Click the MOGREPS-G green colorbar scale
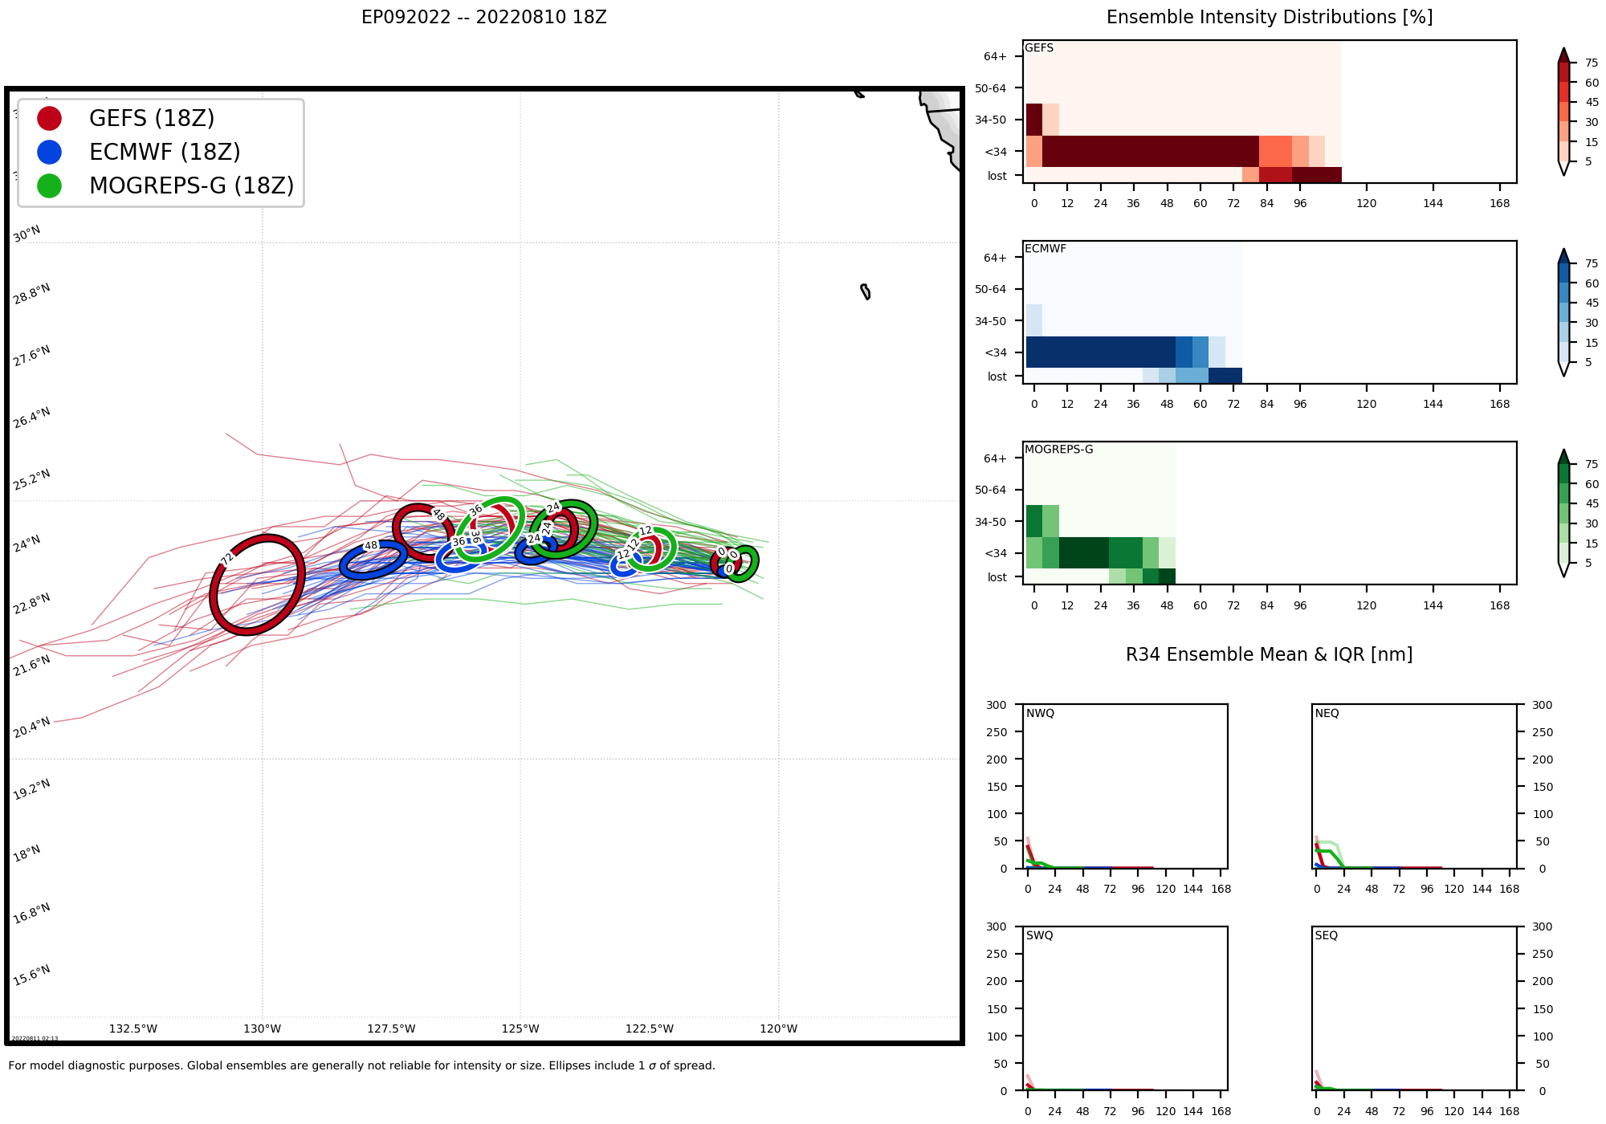Viewport: 1606px width, 1124px height. [1563, 514]
